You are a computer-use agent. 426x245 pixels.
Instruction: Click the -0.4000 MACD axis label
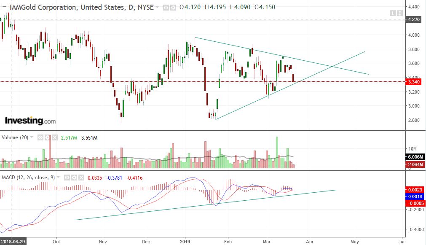tap(415, 229)
